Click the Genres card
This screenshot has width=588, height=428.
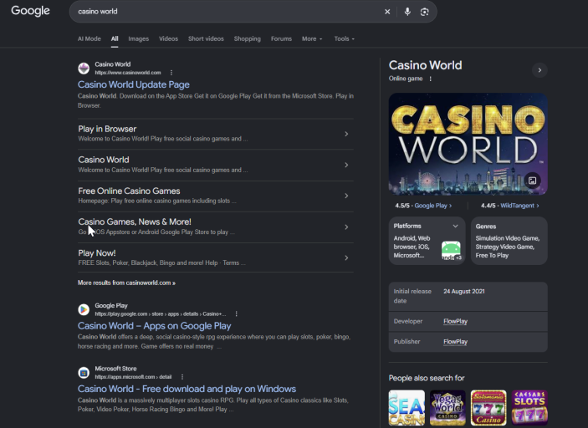click(509, 241)
